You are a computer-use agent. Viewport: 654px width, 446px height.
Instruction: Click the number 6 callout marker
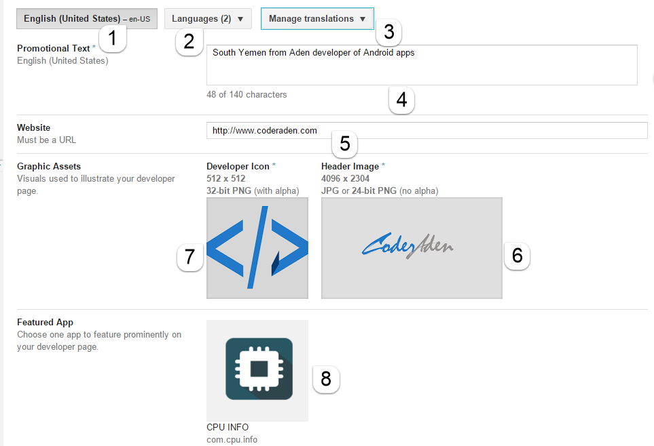click(x=517, y=256)
